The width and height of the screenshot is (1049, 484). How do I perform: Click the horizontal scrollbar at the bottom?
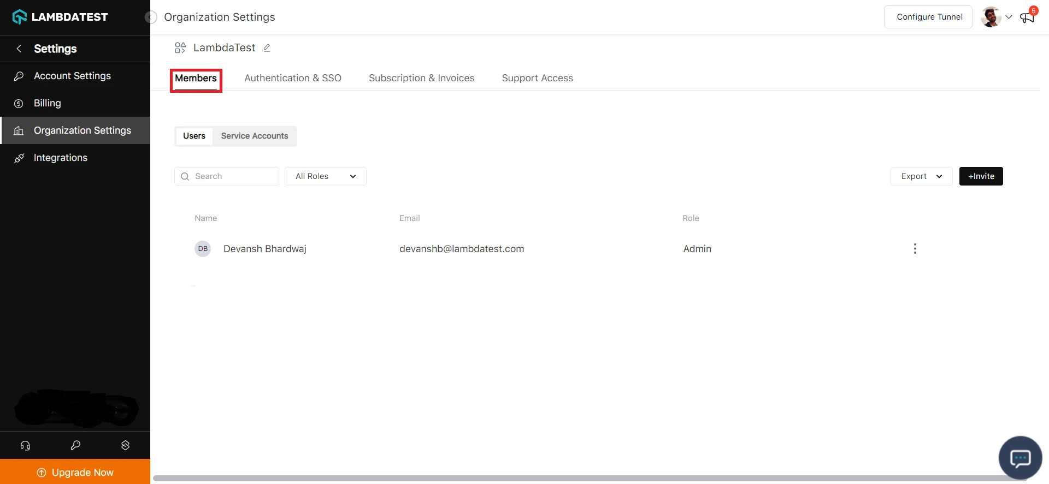coord(590,479)
